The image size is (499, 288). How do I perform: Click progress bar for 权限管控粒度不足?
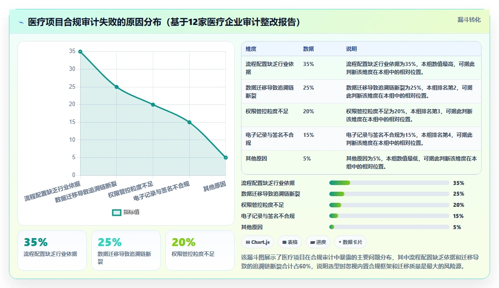(x=389, y=205)
